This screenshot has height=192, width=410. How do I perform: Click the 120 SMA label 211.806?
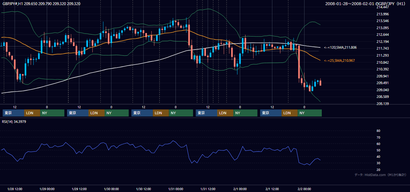(x=340, y=47)
